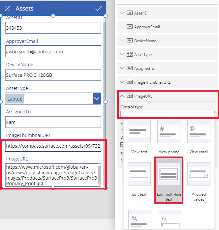Cancel the Assets form with the X icon
Screen dimensions: 219x230
[x=8, y=8]
